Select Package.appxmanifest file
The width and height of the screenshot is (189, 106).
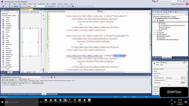(165, 36)
